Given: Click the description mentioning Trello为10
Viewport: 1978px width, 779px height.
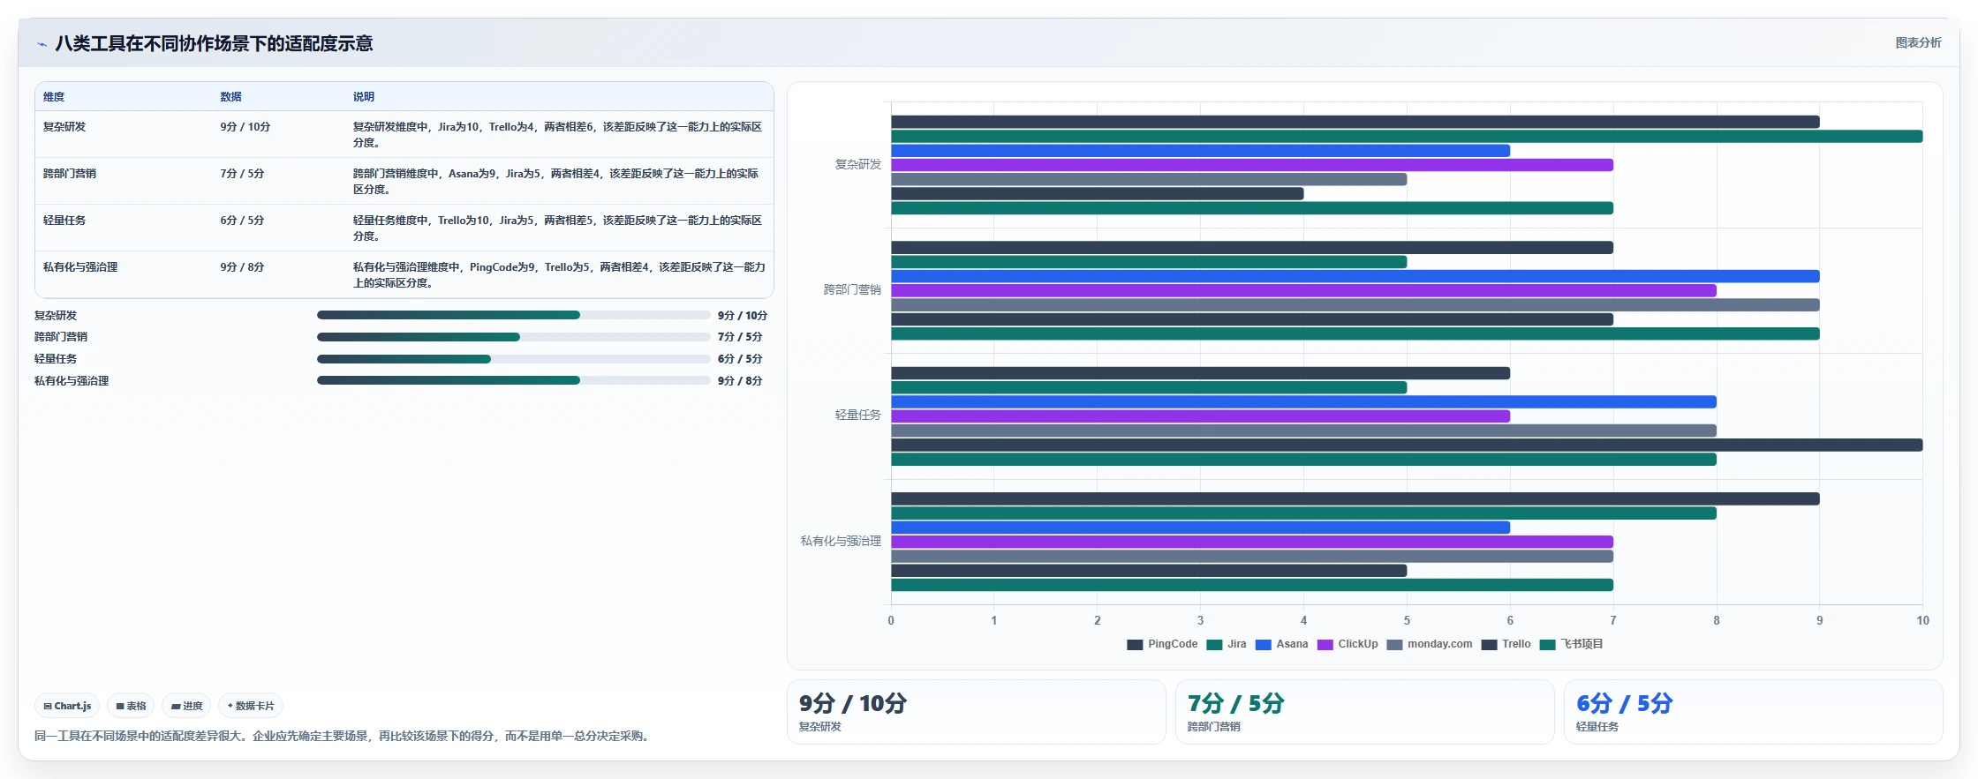Looking at the screenshot, I should click(557, 228).
